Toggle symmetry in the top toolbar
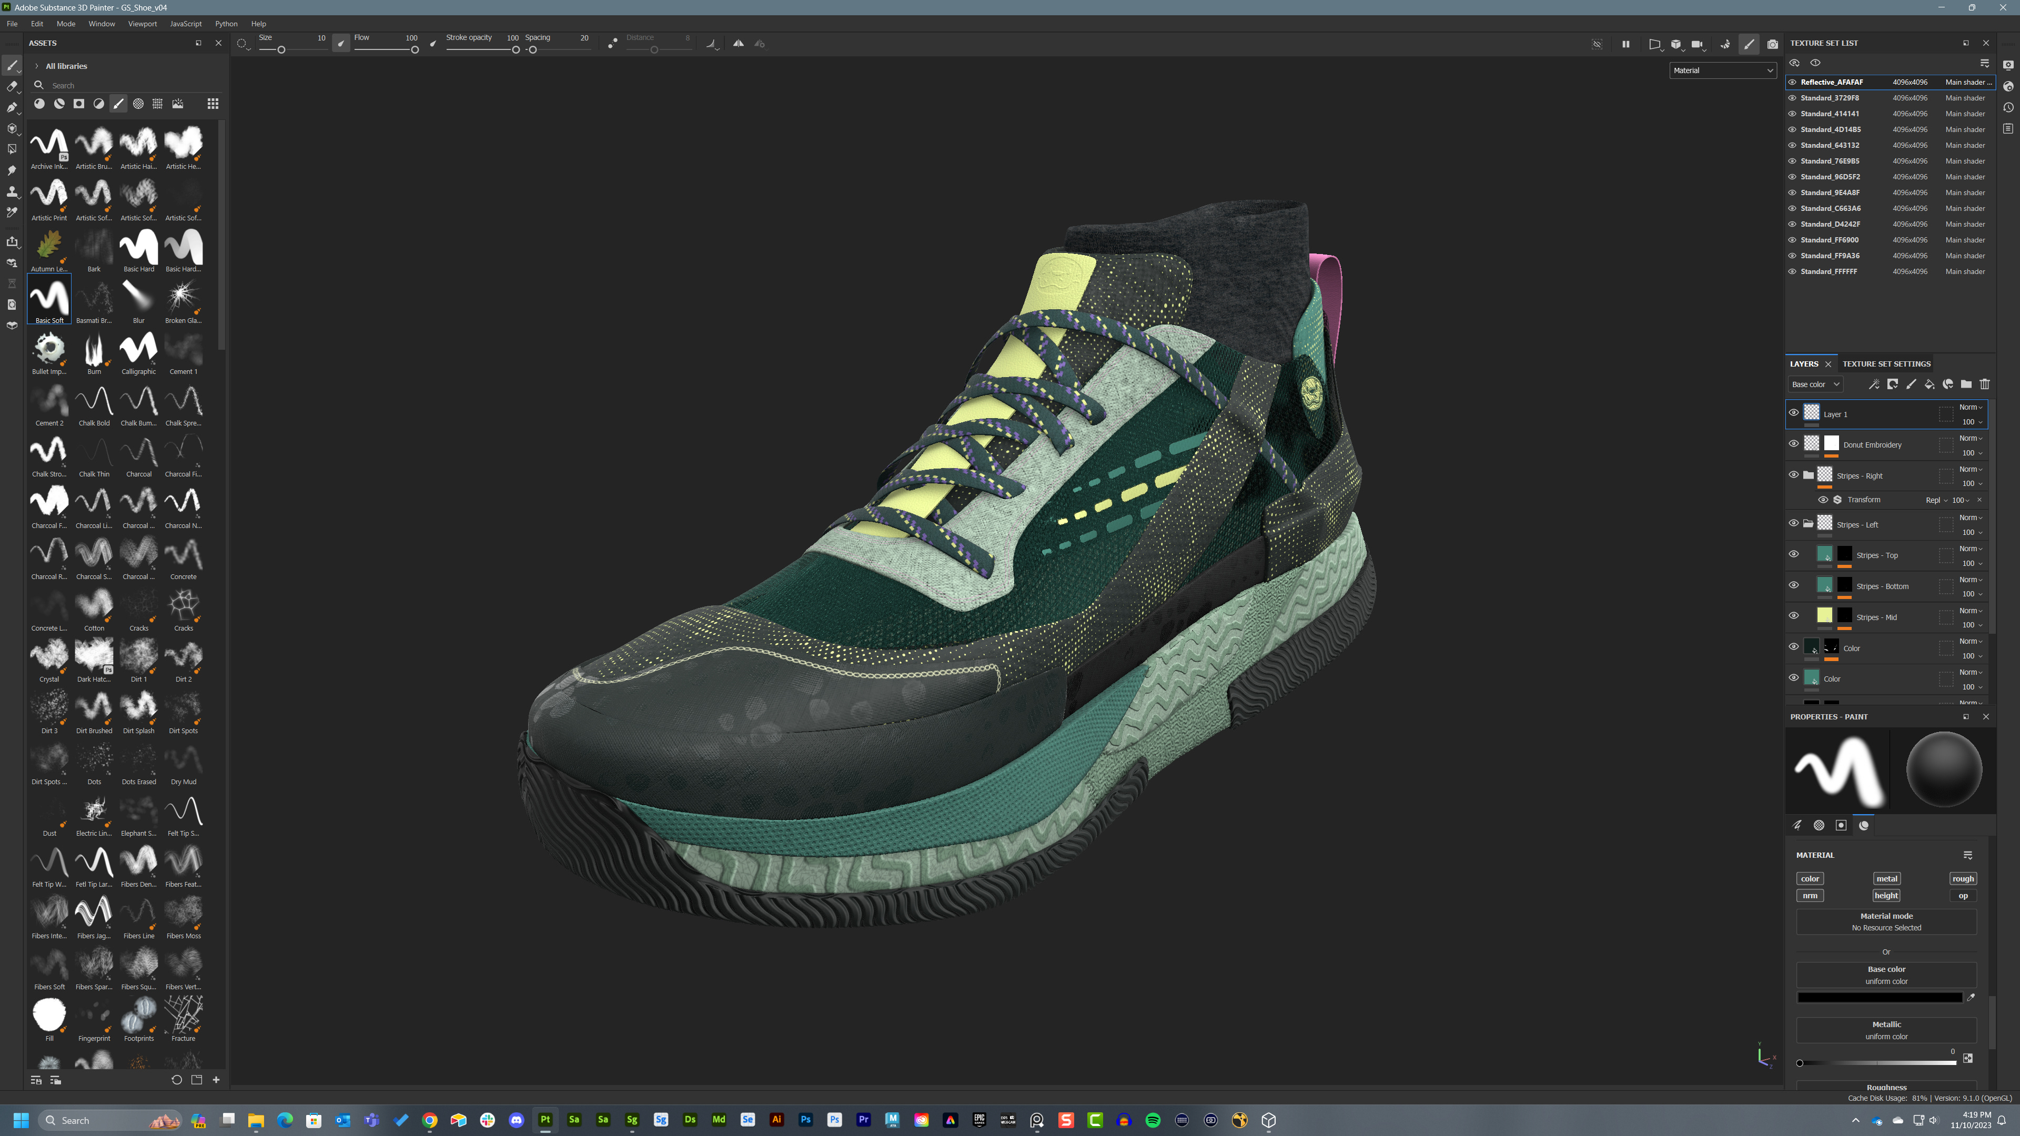The width and height of the screenshot is (2020, 1136). point(738,44)
